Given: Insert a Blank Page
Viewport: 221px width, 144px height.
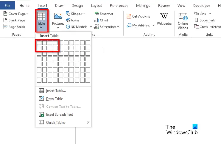Looking at the screenshot, I should 14,20.
